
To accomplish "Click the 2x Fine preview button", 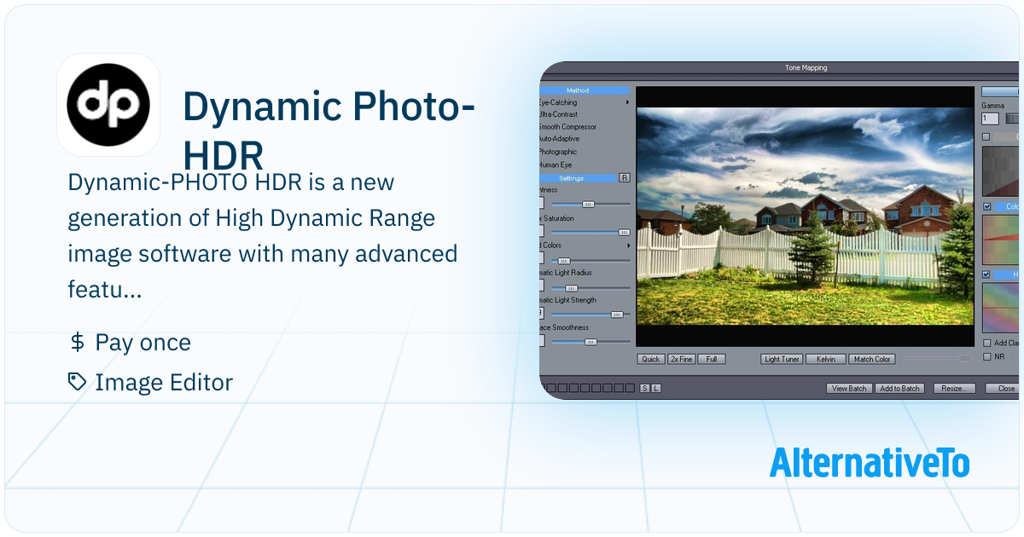I will pyautogui.click(x=681, y=359).
